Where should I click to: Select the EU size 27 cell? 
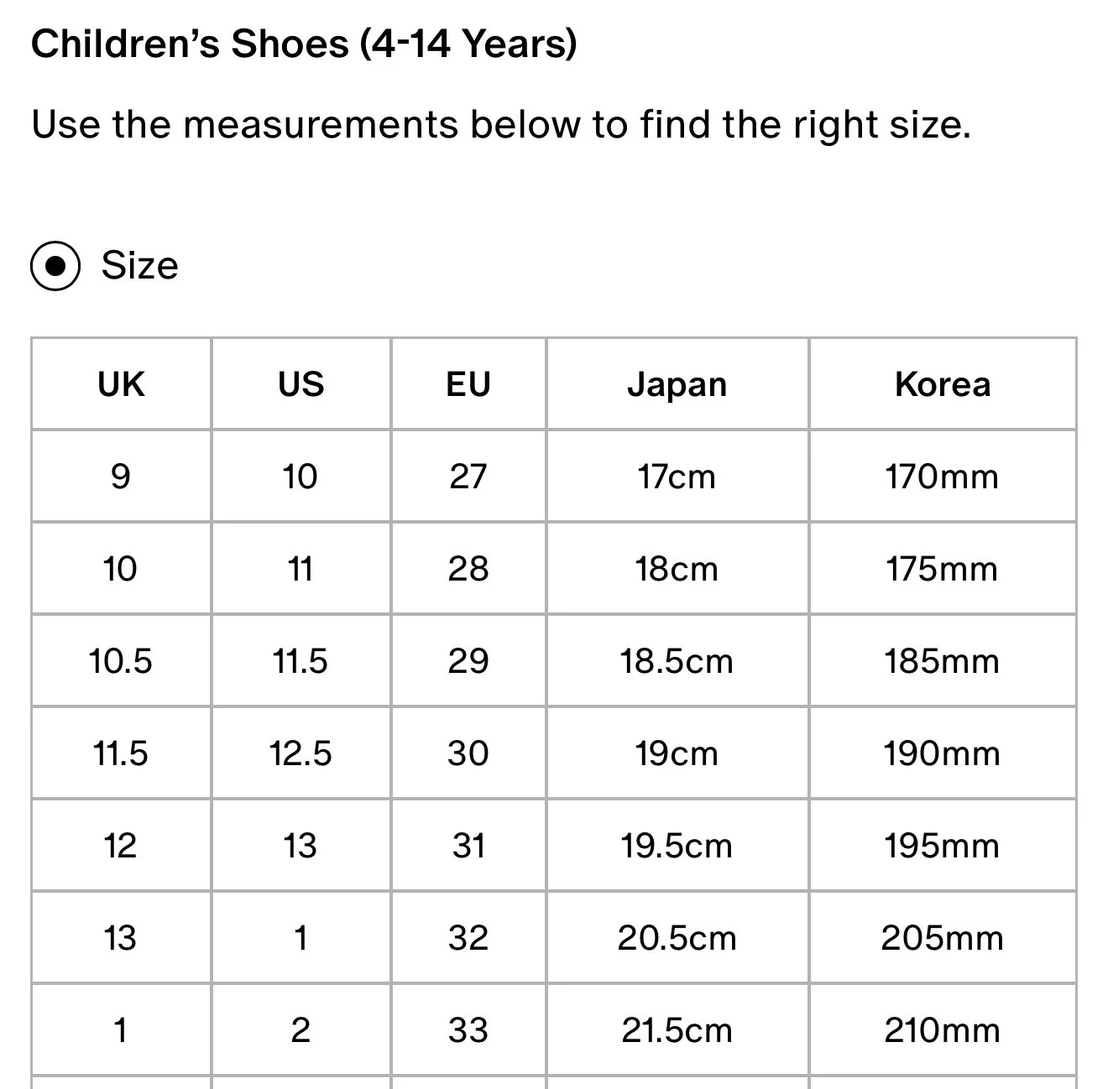point(468,477)
